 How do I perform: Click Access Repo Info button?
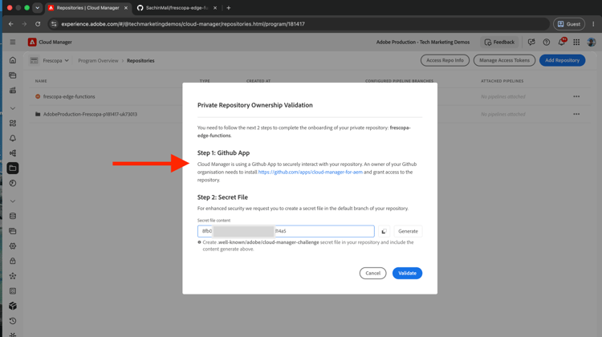445,60
